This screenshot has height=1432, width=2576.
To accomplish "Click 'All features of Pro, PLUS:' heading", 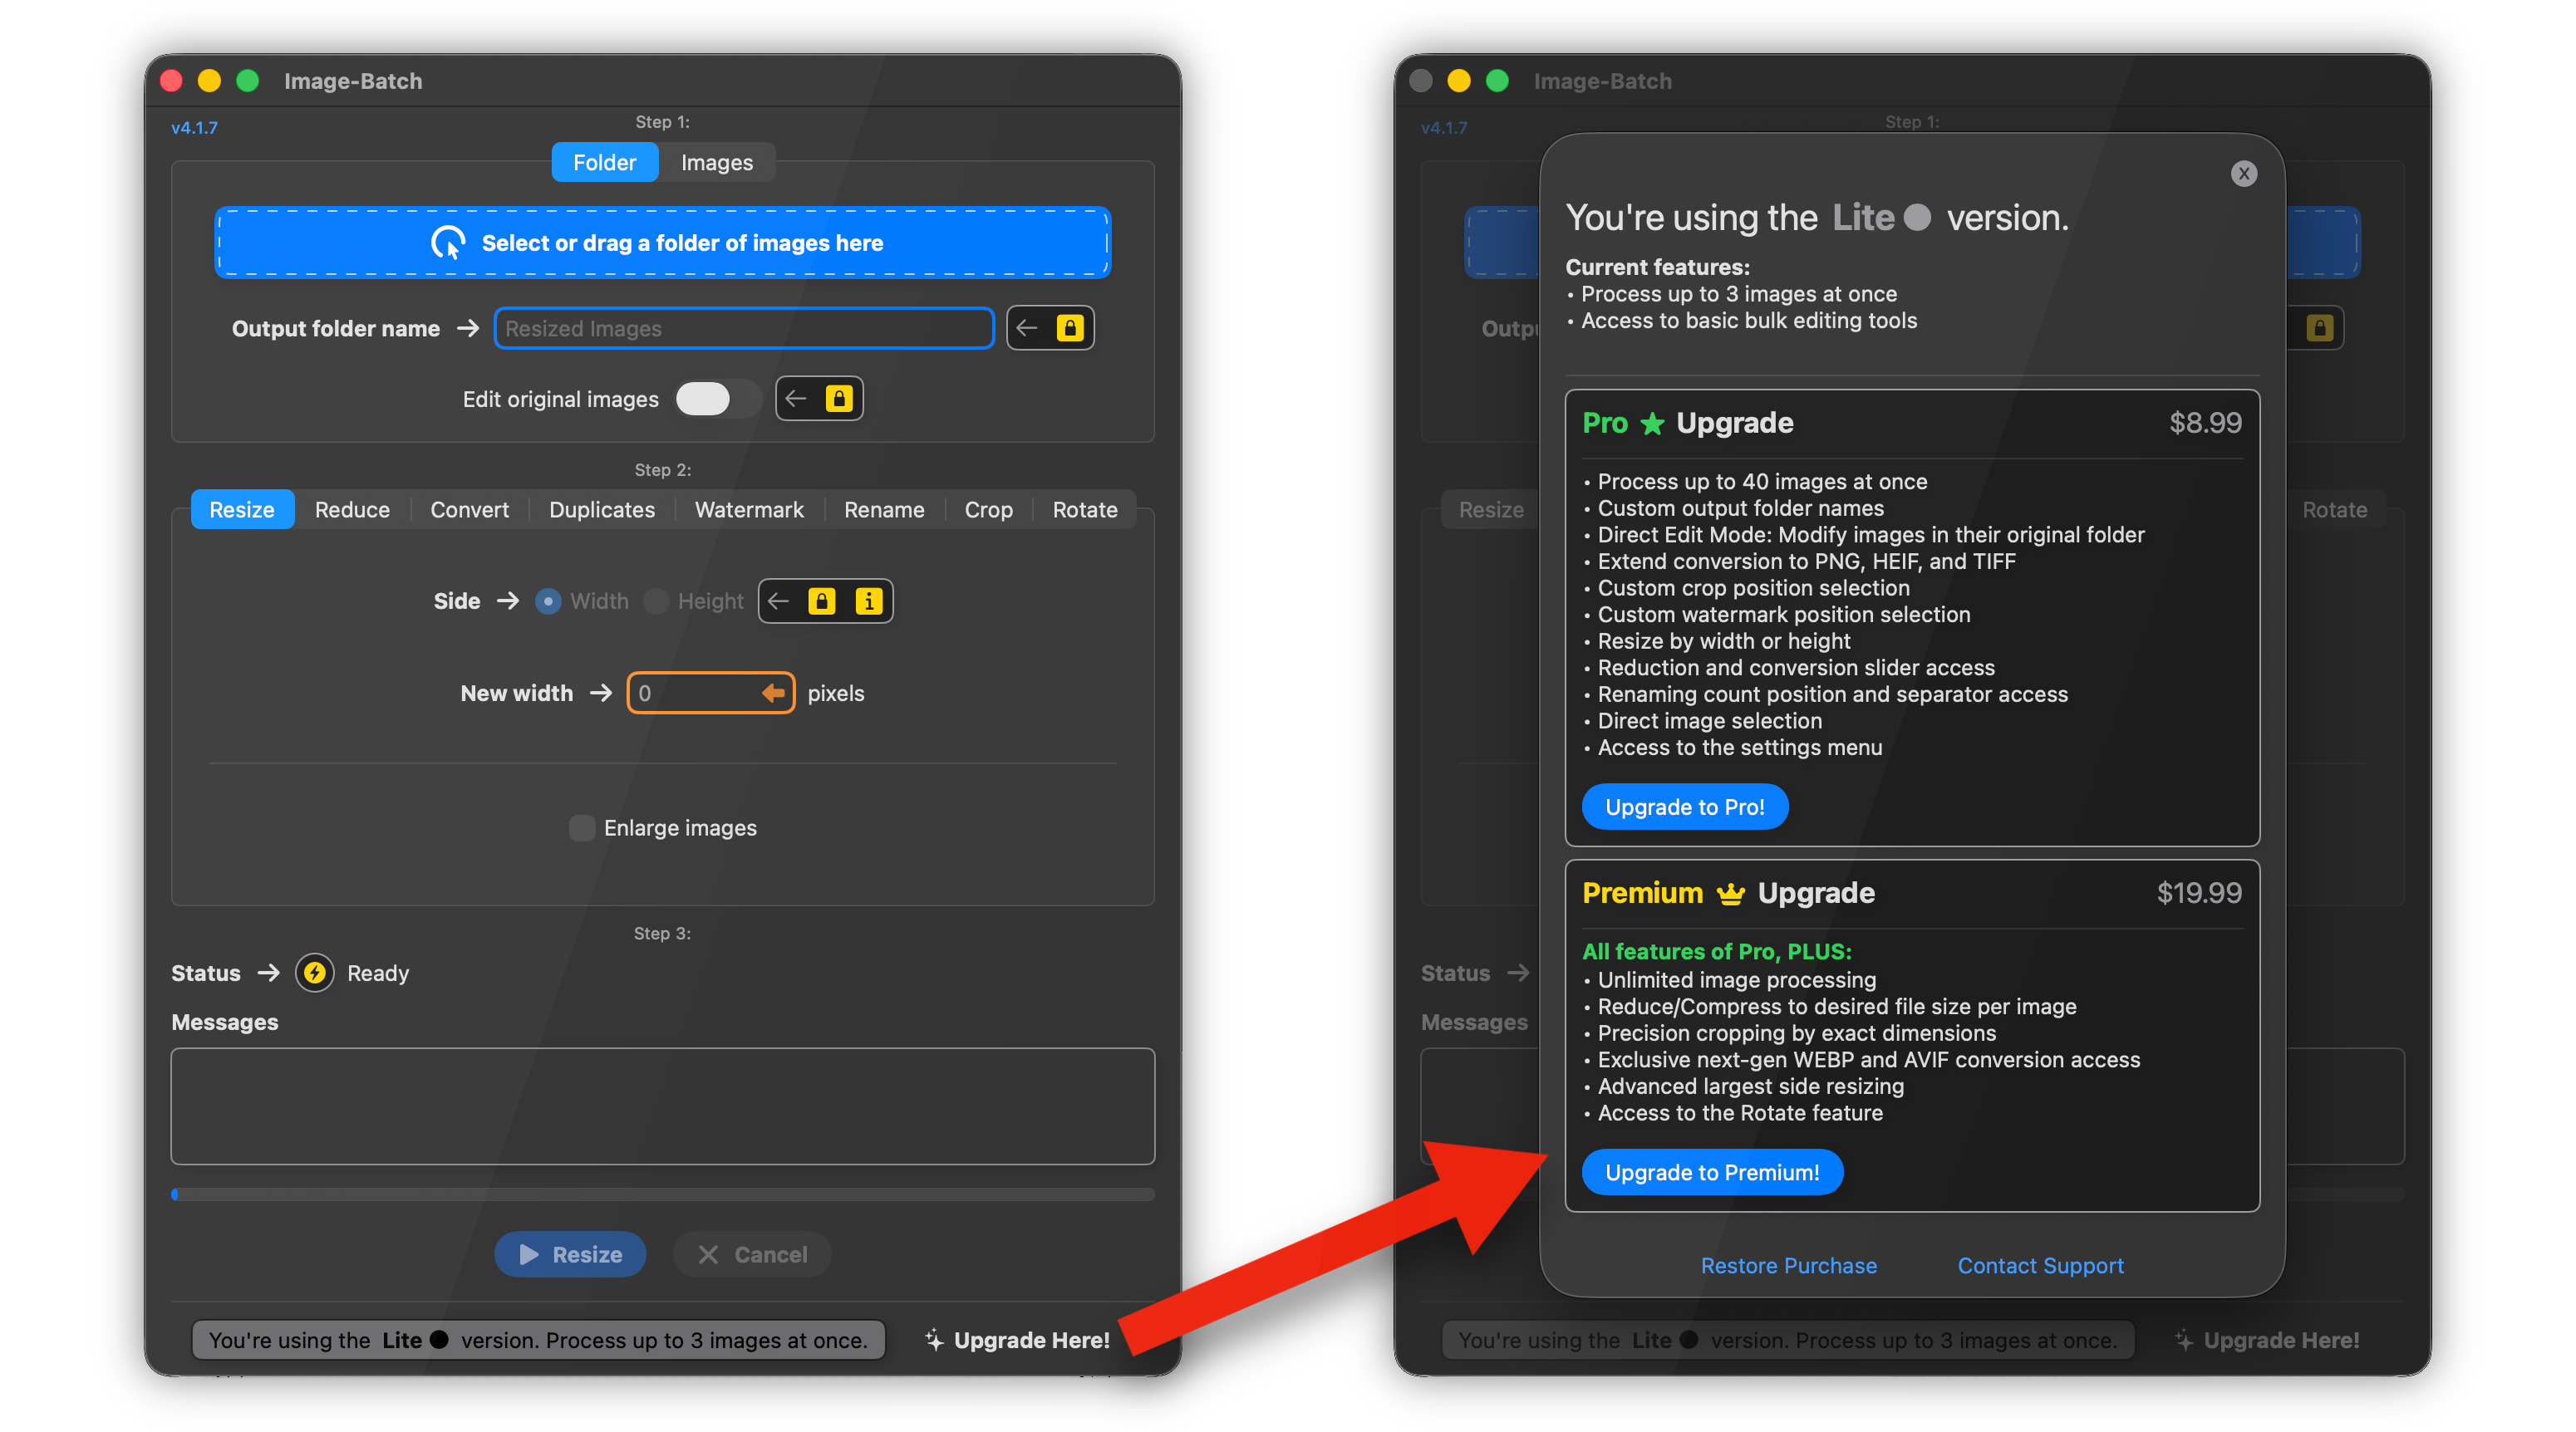I will (1717, 951).
